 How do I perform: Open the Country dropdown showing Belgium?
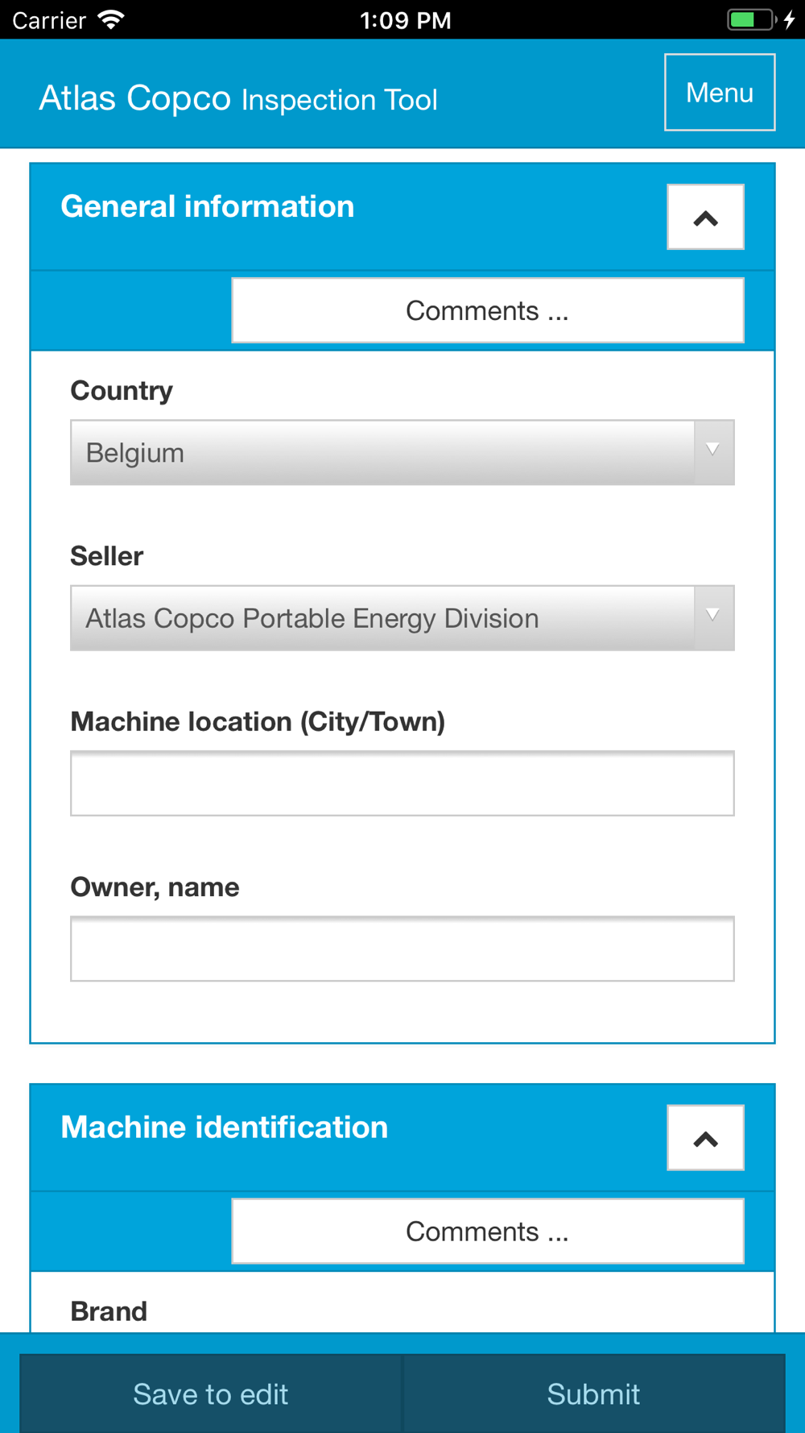[402, 452]
